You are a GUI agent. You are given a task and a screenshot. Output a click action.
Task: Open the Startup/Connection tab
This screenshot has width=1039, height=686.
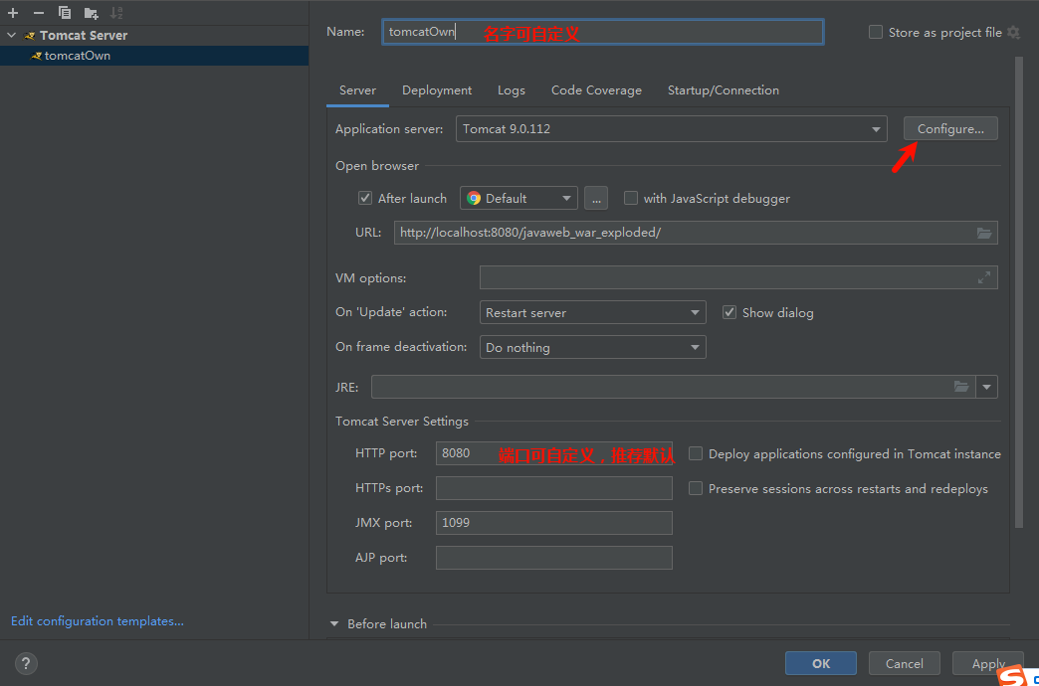723,90
